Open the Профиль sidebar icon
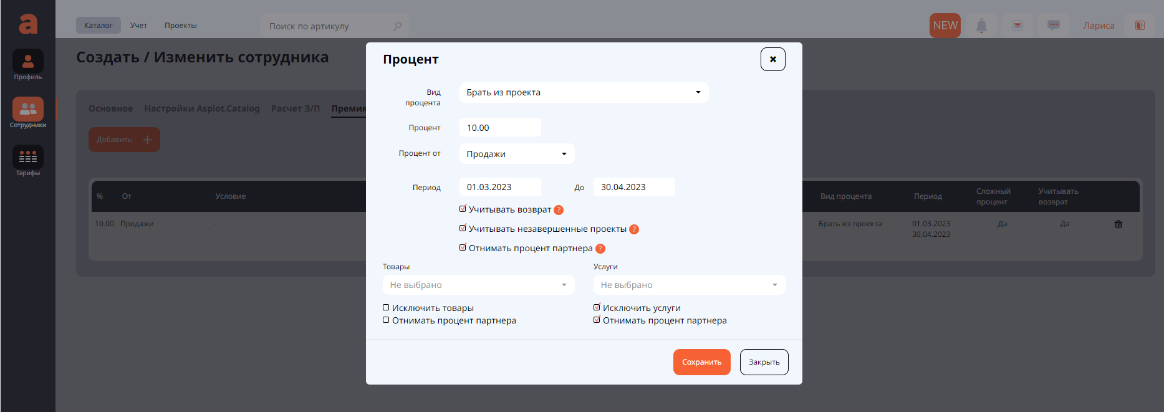Image resolution: width=1164 pixels, height=412 pixels. coord(28,62)
